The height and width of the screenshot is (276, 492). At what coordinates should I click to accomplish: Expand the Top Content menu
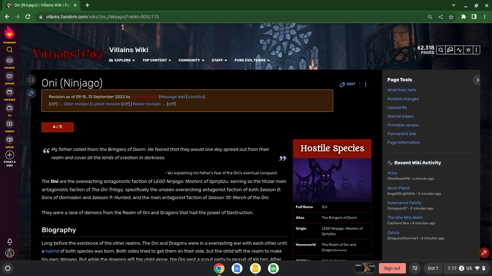(156, 60)
